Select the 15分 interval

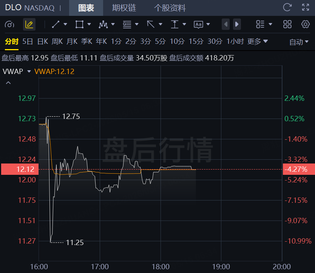click(196, 42)
